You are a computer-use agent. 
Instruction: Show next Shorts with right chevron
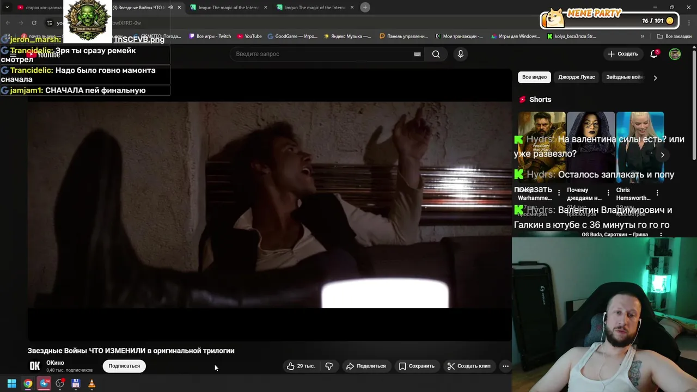662,155
